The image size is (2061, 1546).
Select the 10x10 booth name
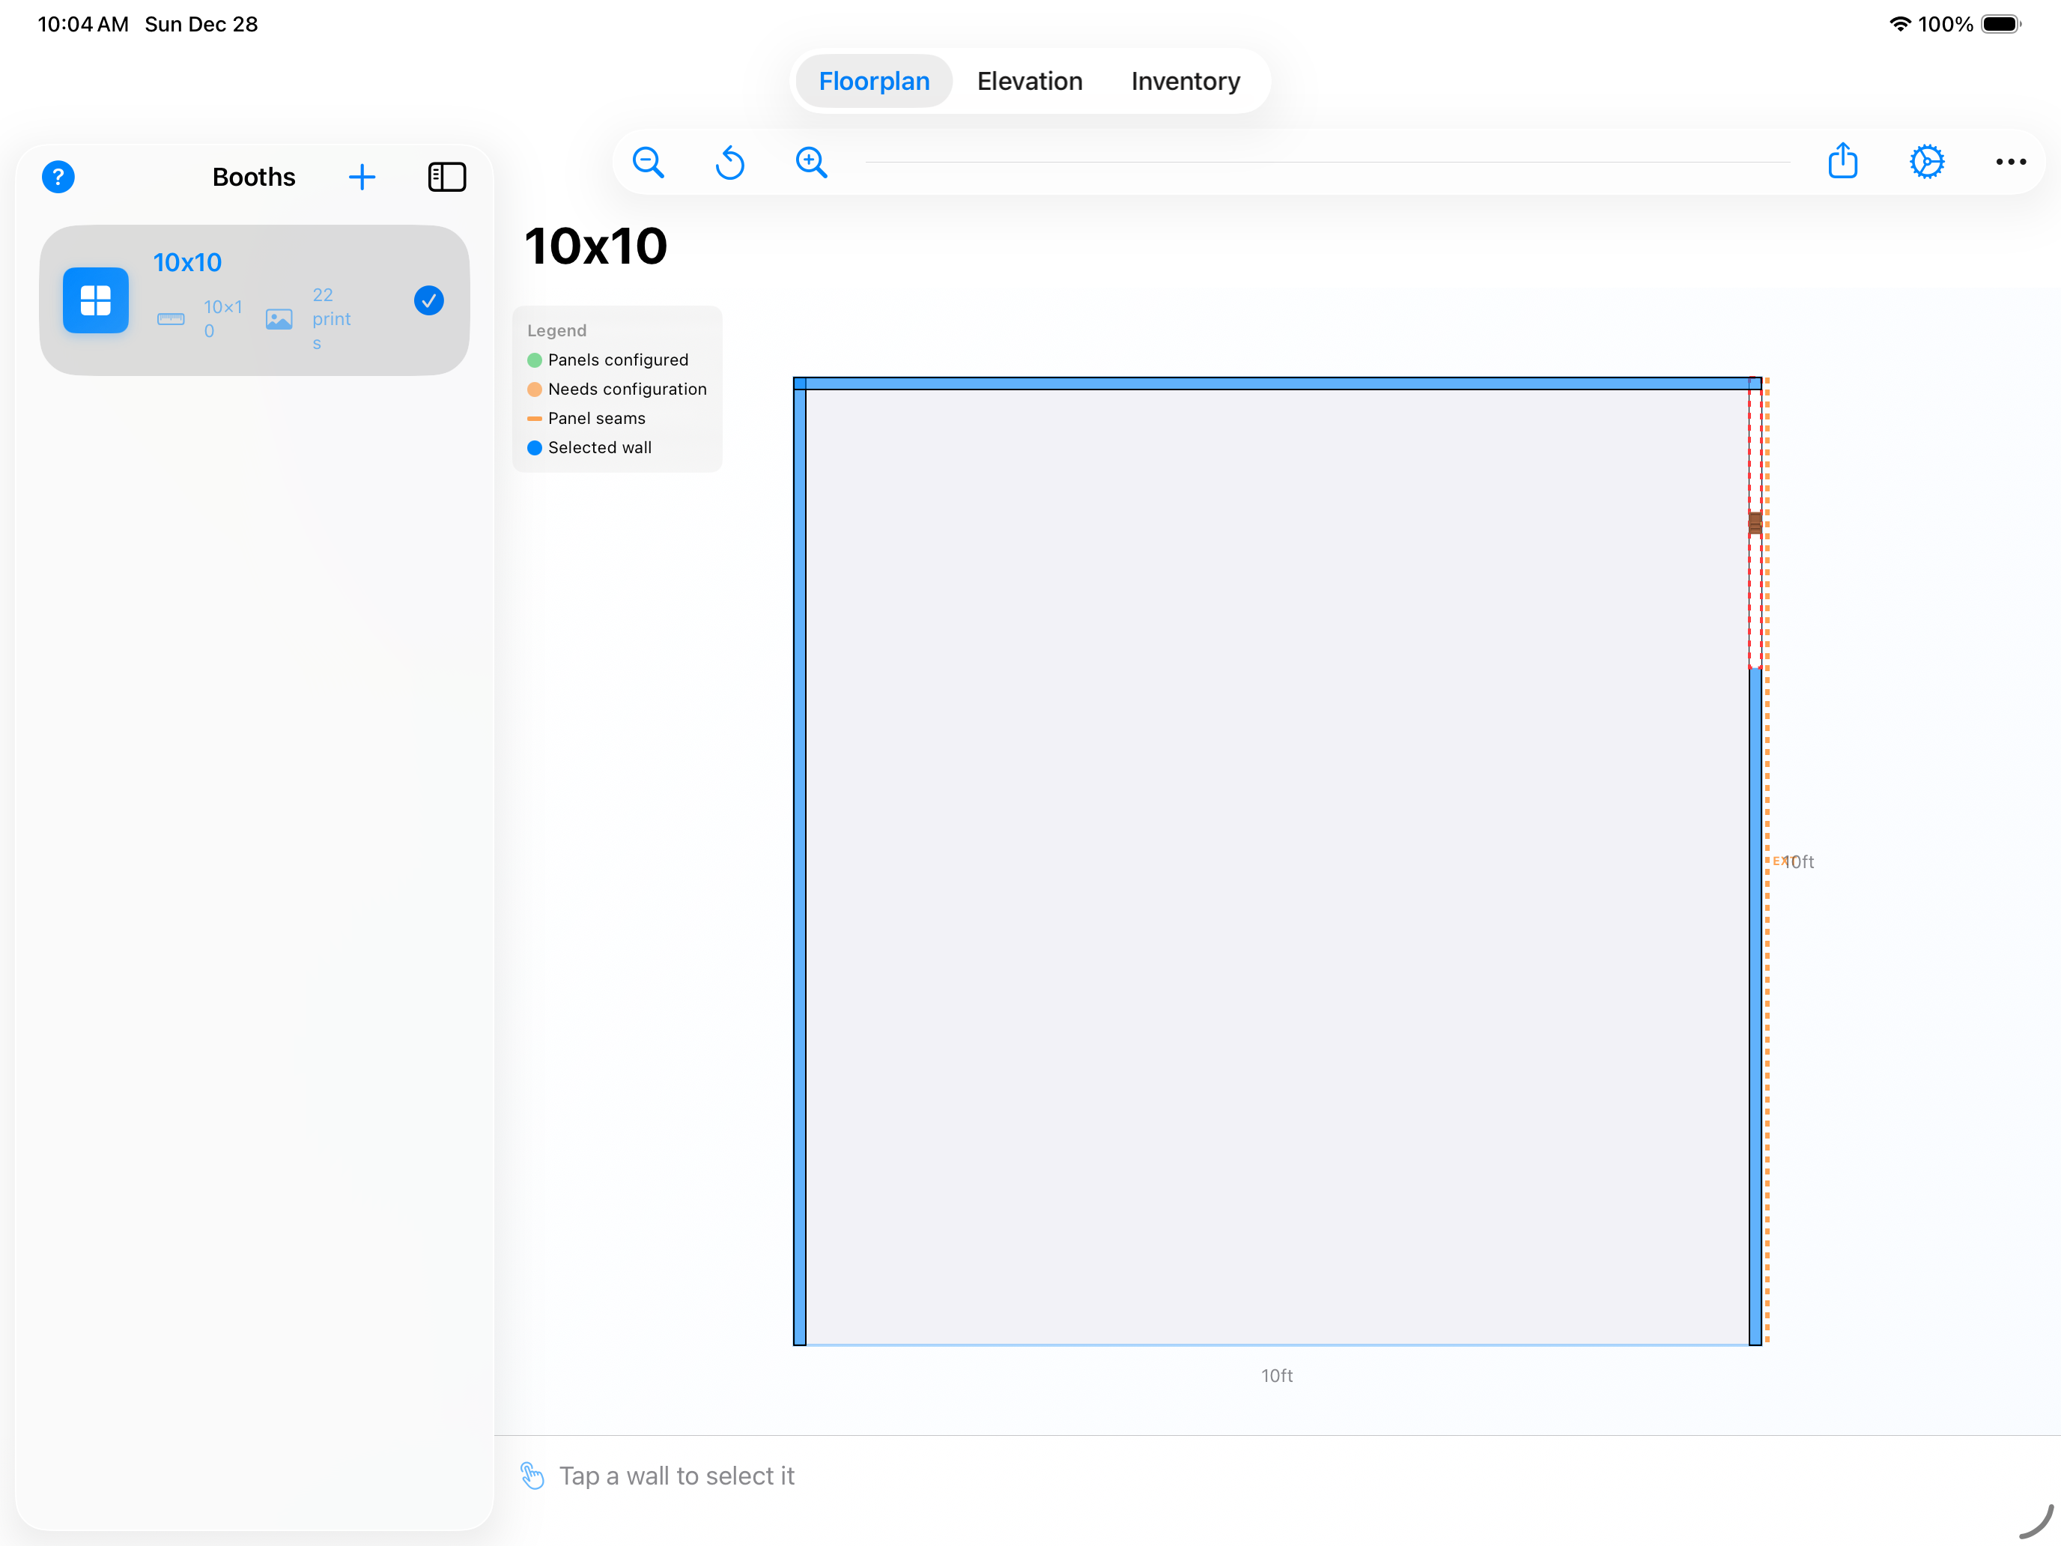(187, 263)
